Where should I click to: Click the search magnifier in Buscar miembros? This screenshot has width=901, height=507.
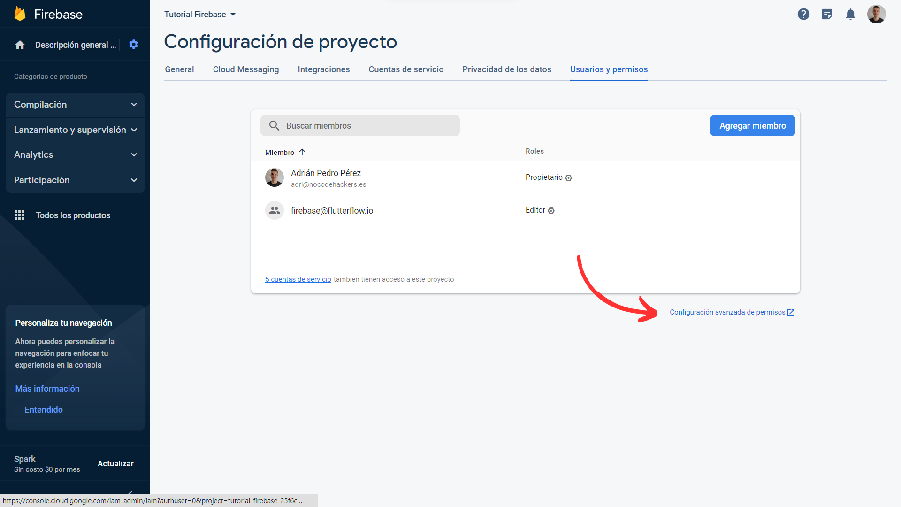point(274,125)
